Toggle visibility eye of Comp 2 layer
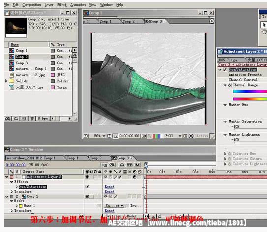 (87, 197)
